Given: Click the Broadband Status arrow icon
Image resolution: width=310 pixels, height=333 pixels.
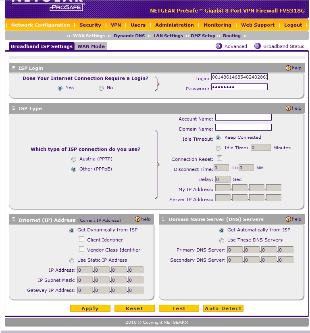Looking at the screenshot, I should tap(257, 46).
